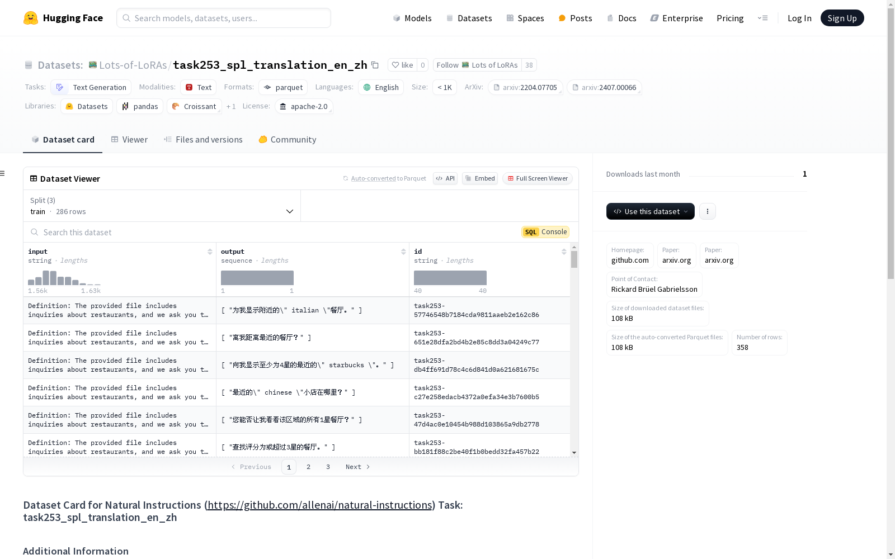
Task: Open the Datasets icon before breadcrumb
Action: click(x=29, y=65)
